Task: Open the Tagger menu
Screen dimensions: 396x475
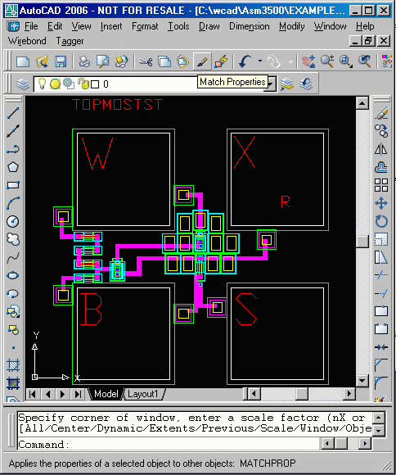Action: click(70, 41)
